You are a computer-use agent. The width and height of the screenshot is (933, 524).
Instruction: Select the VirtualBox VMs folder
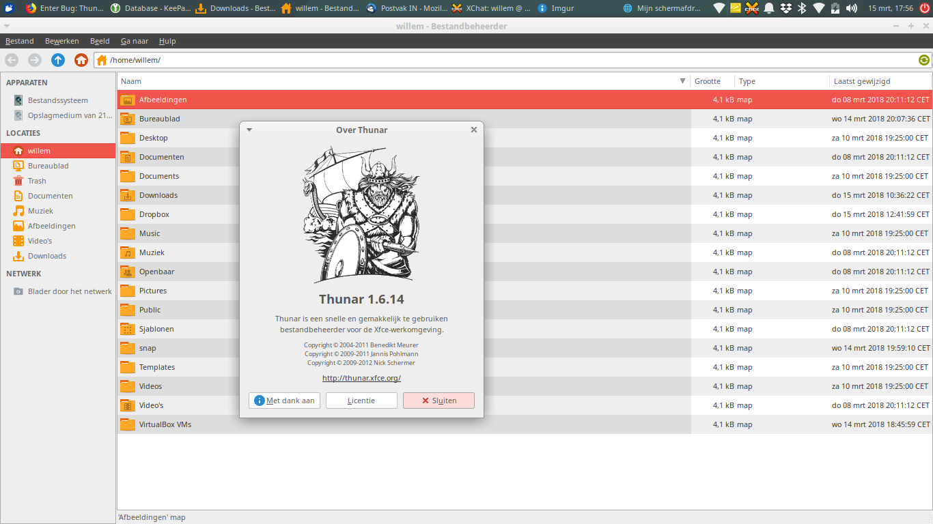point(165,424)
